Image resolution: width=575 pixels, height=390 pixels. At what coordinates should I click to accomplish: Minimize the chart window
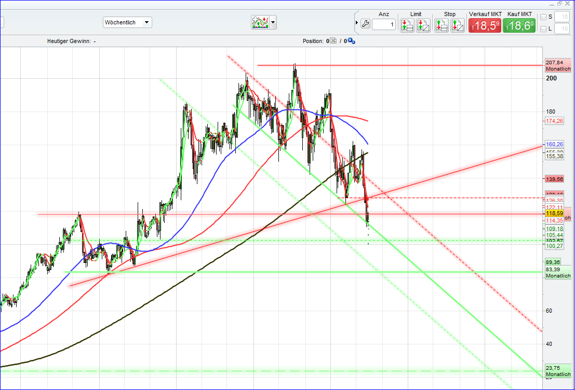552,4
